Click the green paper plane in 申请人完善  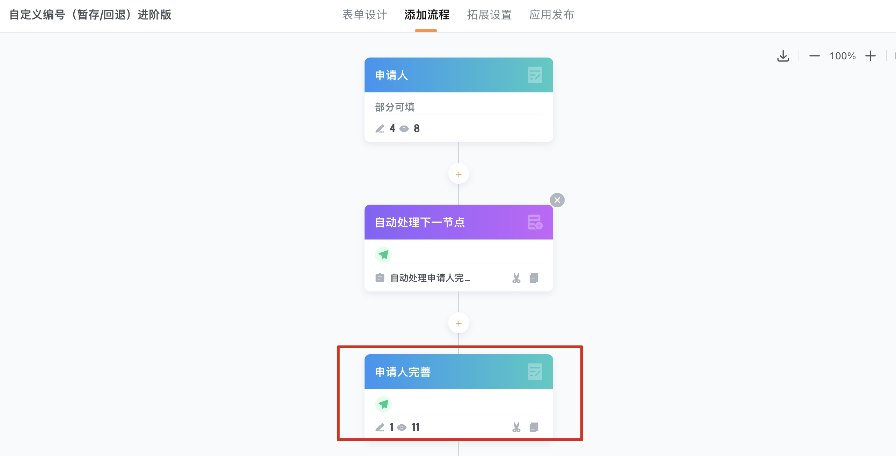click(x=383, y=404)
